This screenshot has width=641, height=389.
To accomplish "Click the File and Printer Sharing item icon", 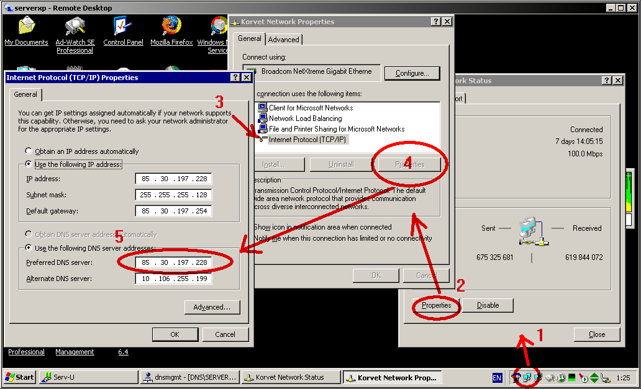I will pos(263,129).
